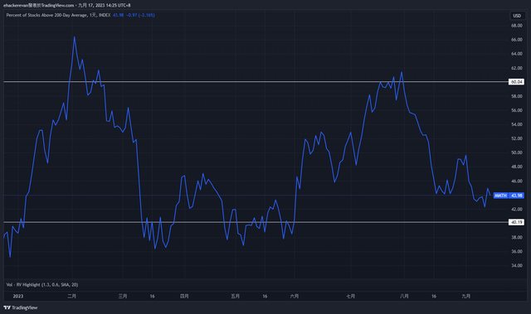Click the 50.00 price scale label
The image size is (531, 314).
coord(517,152)
